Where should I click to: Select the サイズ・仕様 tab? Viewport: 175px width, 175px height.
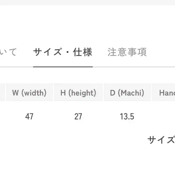pos(63,52)
